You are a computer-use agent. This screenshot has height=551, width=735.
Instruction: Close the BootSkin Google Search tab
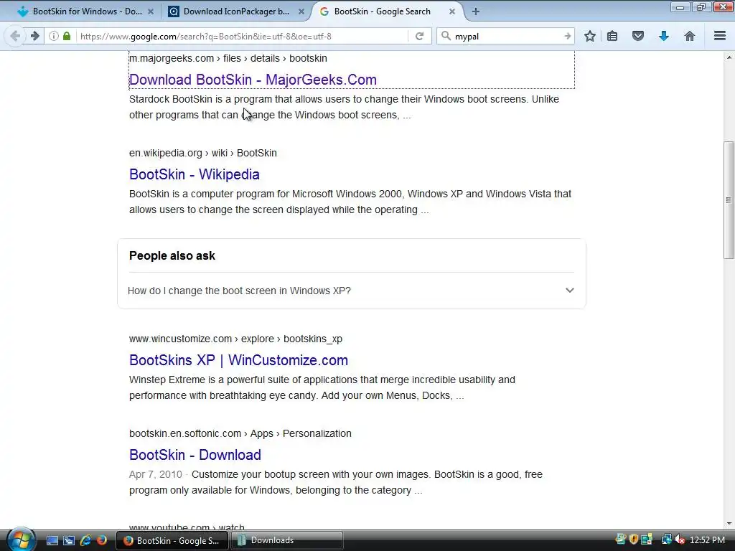(x=452, y=11)
